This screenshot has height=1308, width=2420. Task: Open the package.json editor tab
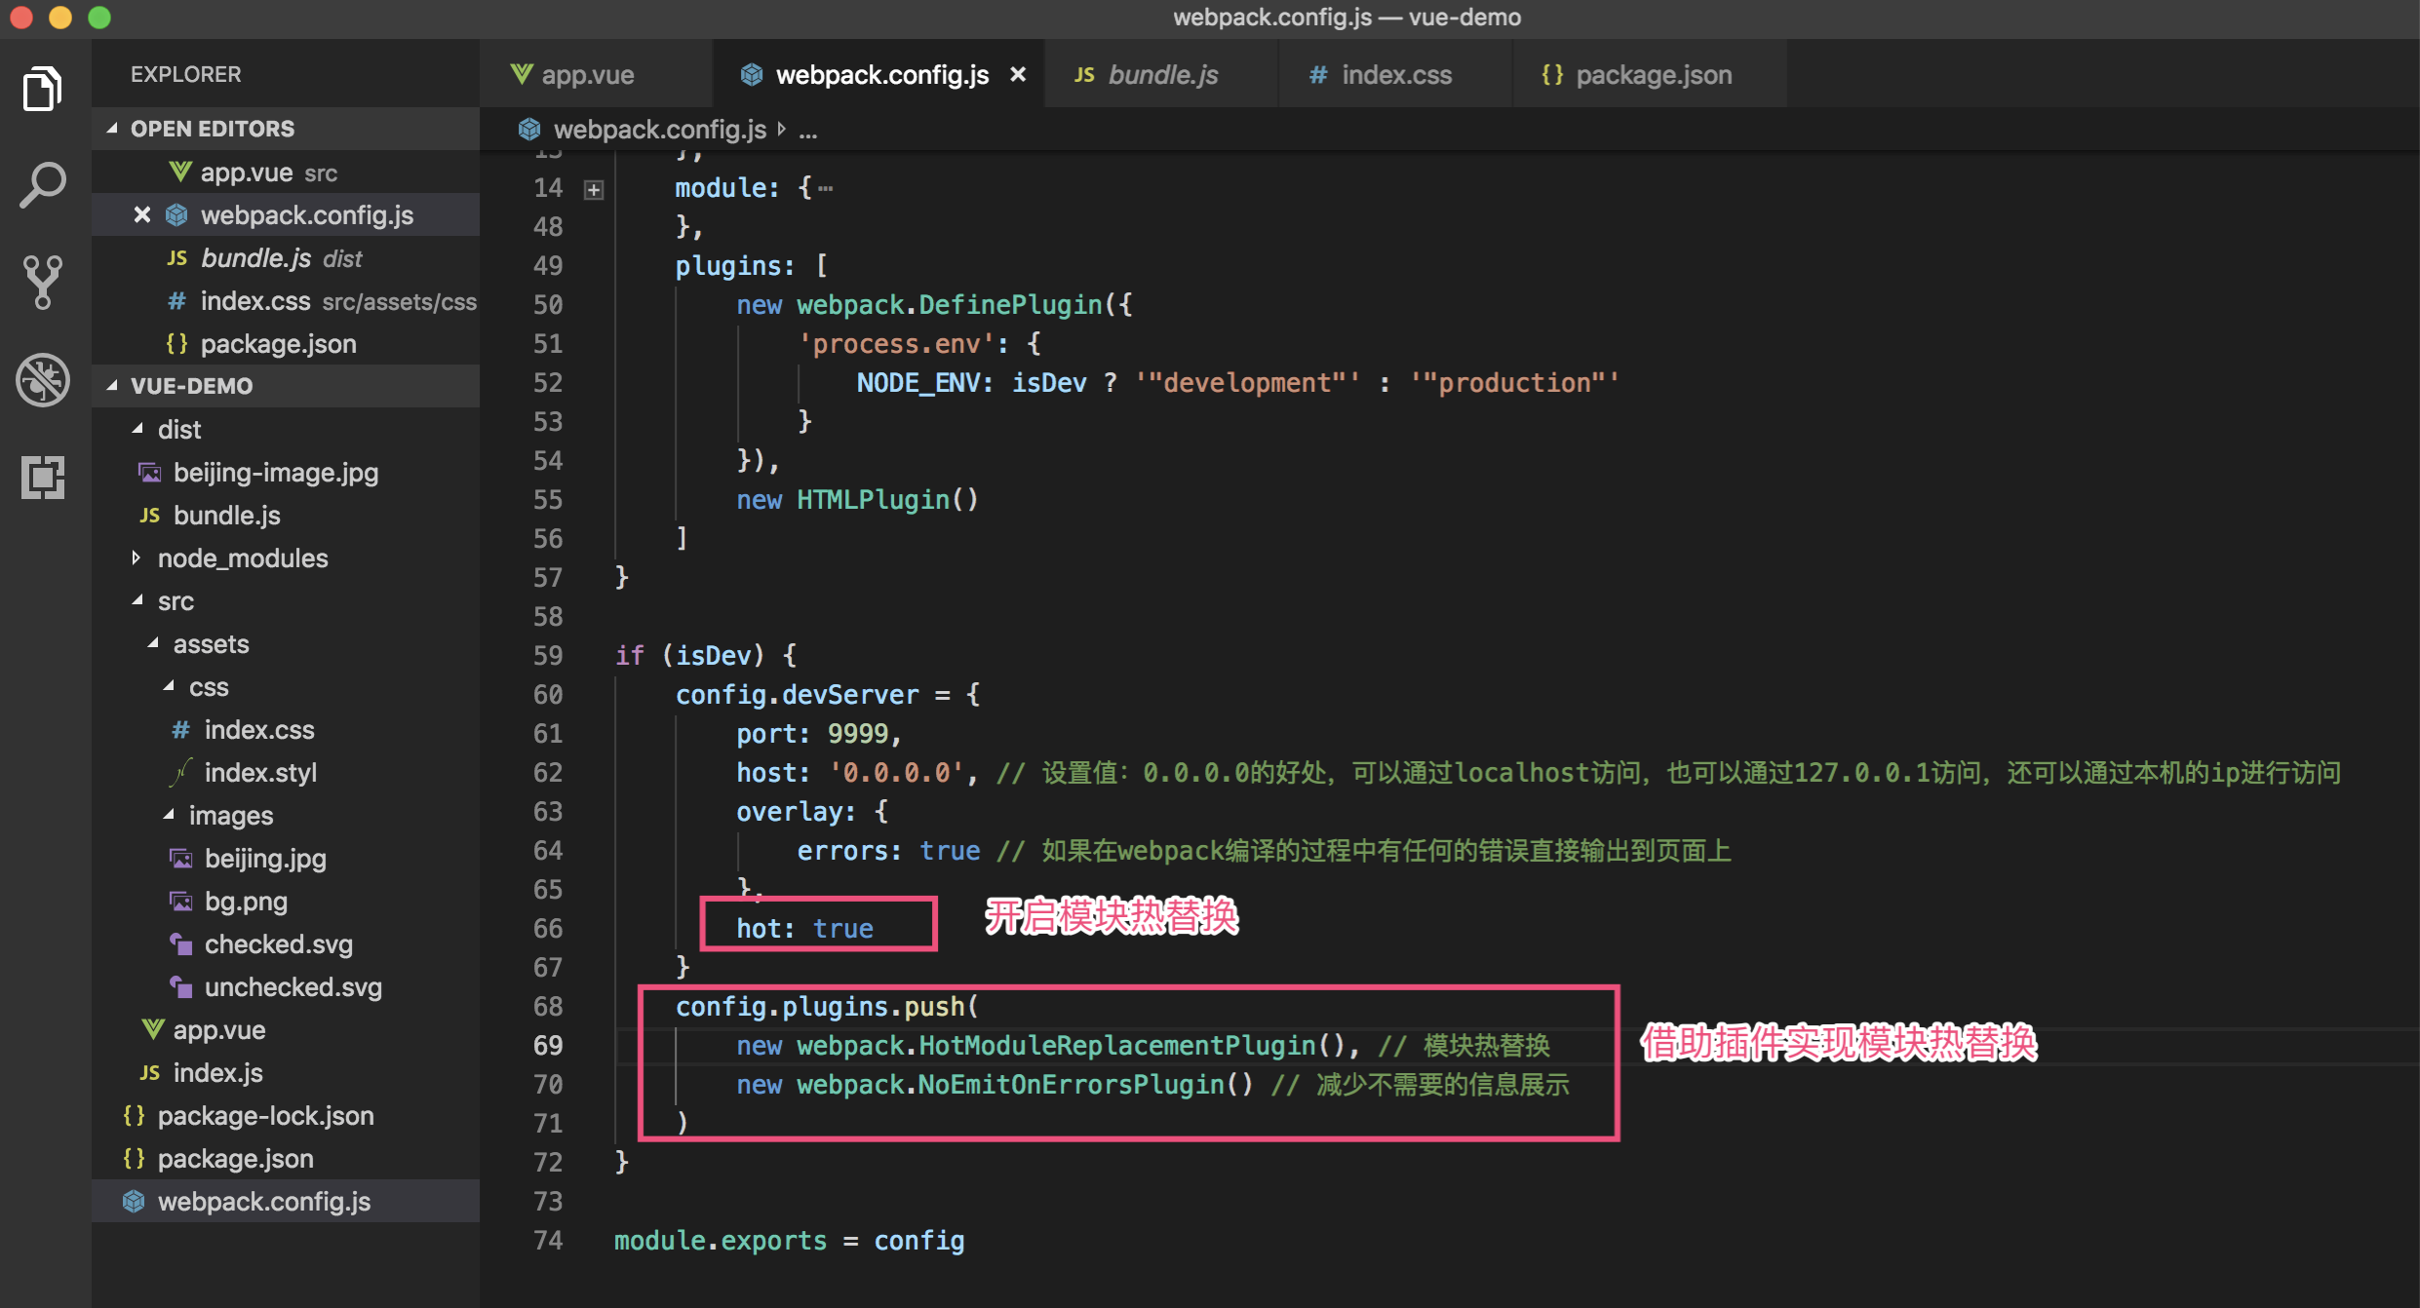pos(1653,75)
